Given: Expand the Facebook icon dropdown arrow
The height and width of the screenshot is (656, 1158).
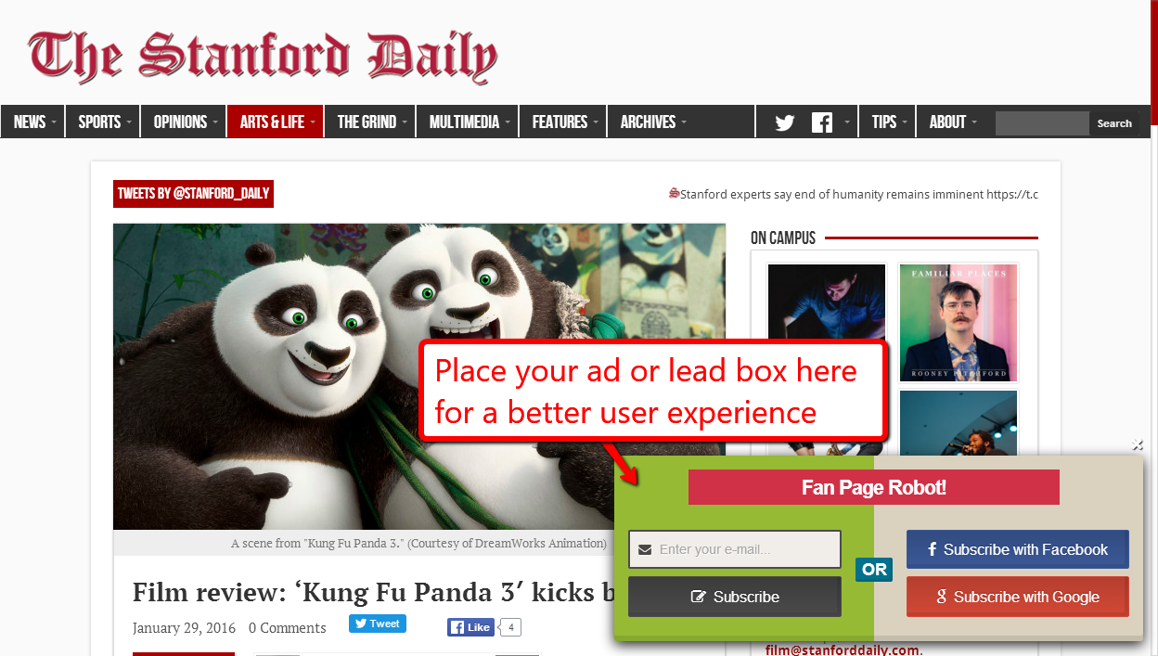Looking at the screenshot, I should tap(847, 122).
